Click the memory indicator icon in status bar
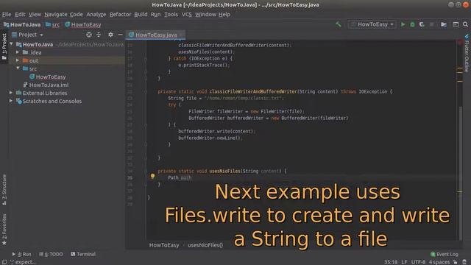Image resolution: width=471 pixels, height=265 pixels. [x=464, y=262]
